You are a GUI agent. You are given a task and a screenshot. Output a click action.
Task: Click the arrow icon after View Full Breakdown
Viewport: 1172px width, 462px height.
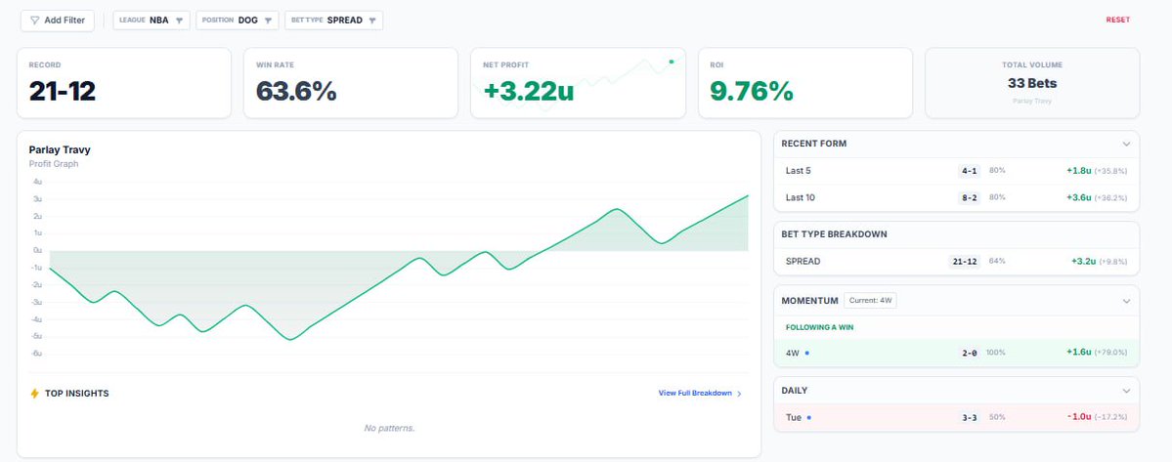(x=739, y=394)
